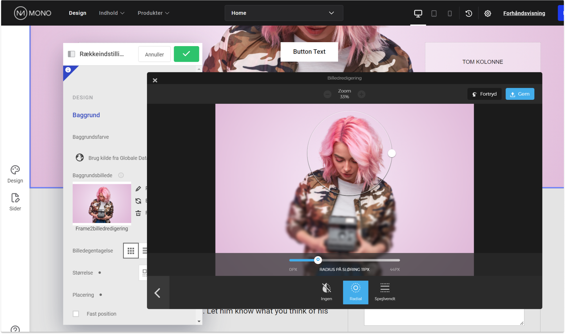
Task: Click the zoom in plus icon
Action: (361, 94)
